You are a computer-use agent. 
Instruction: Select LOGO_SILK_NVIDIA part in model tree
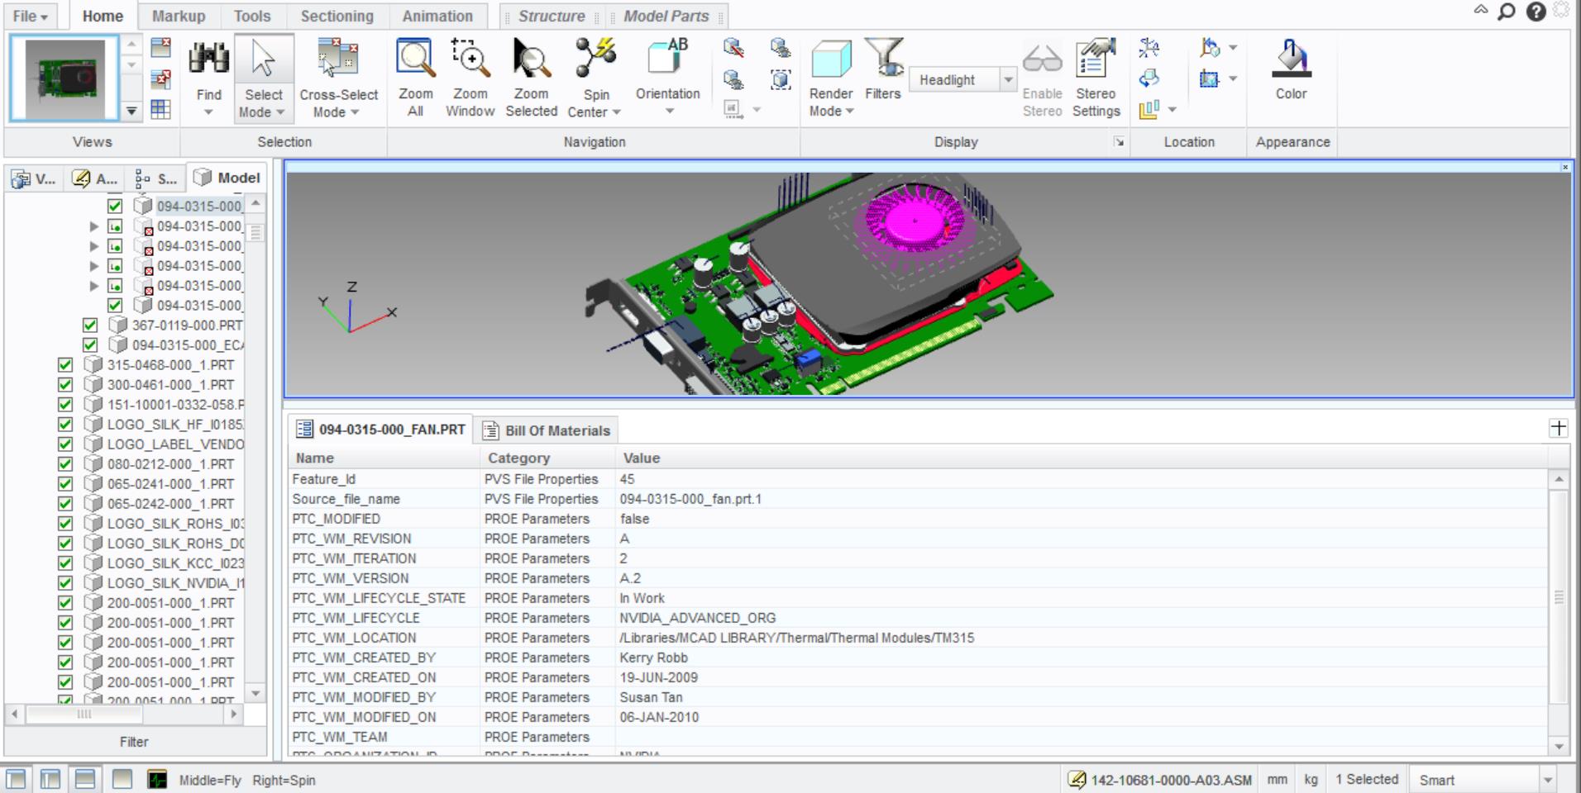(175, 583)
